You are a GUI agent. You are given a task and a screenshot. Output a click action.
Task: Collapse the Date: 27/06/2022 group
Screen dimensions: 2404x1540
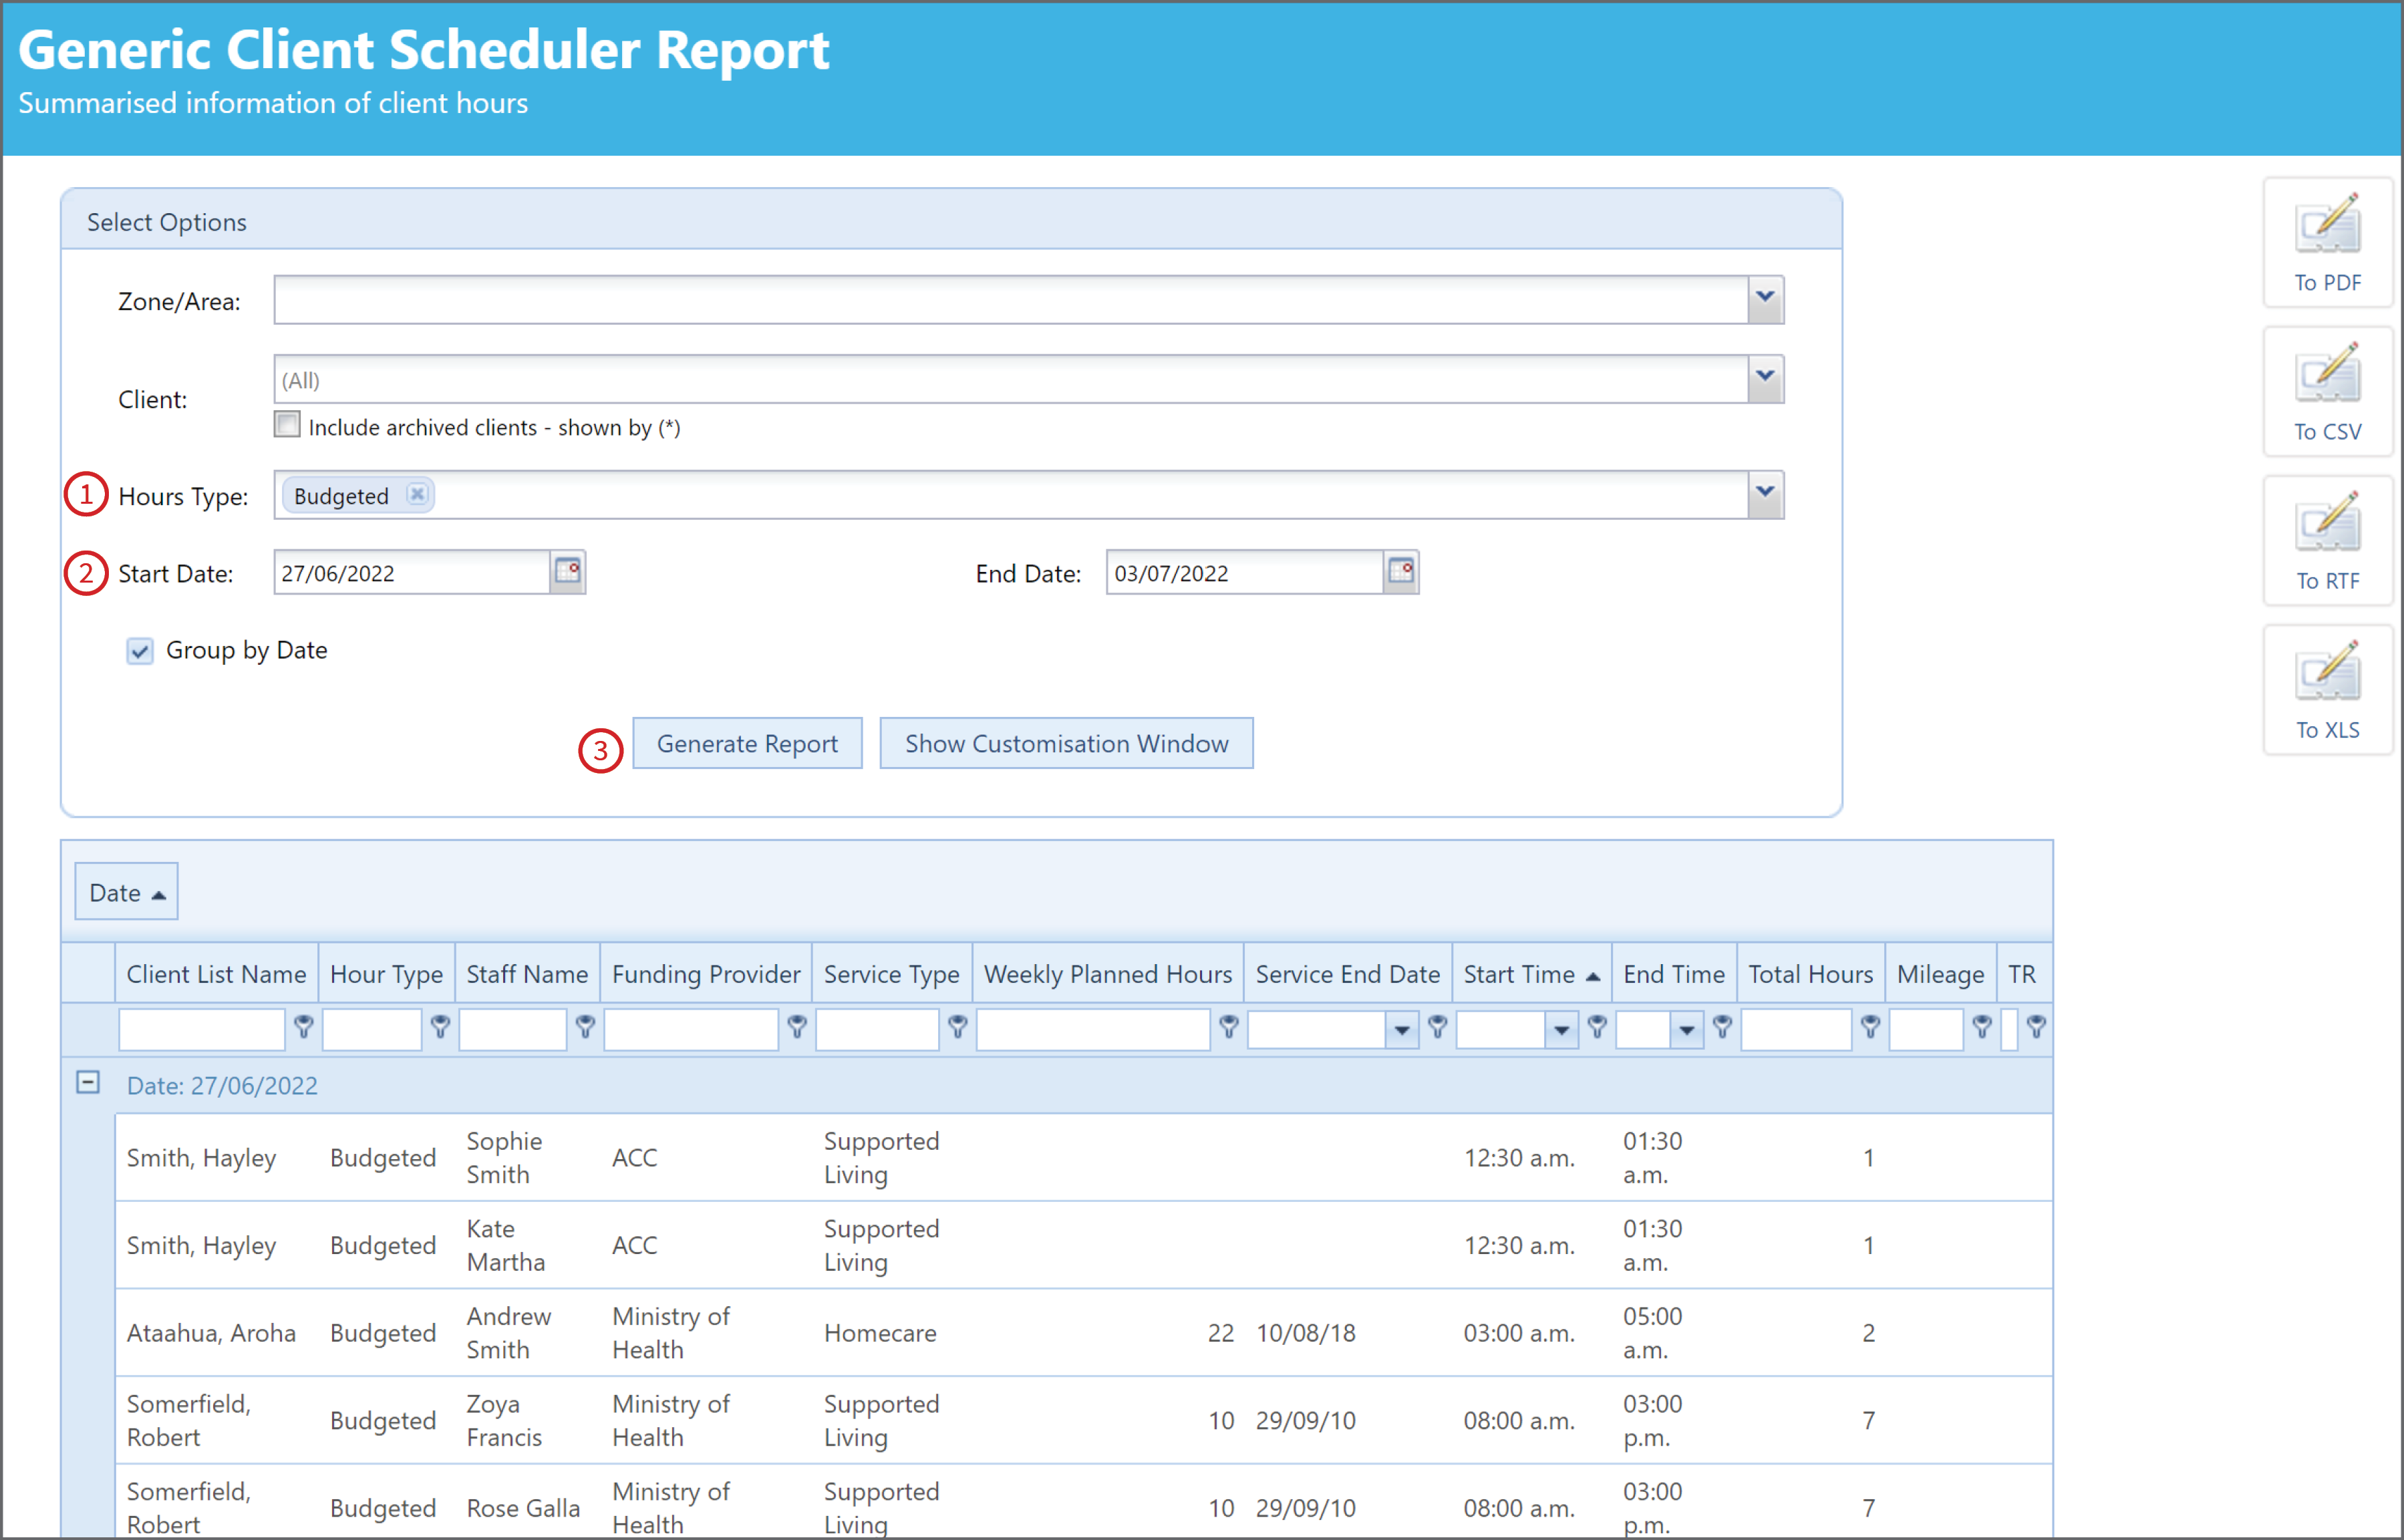click(88, 1083)
